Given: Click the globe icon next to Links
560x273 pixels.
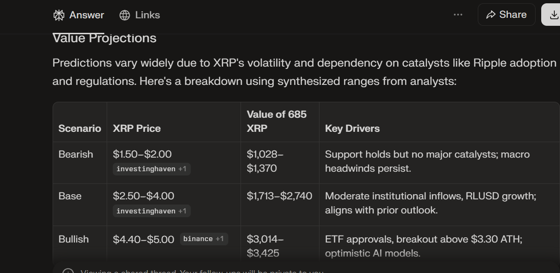Looking at the screenshot, I should point(124,15).
